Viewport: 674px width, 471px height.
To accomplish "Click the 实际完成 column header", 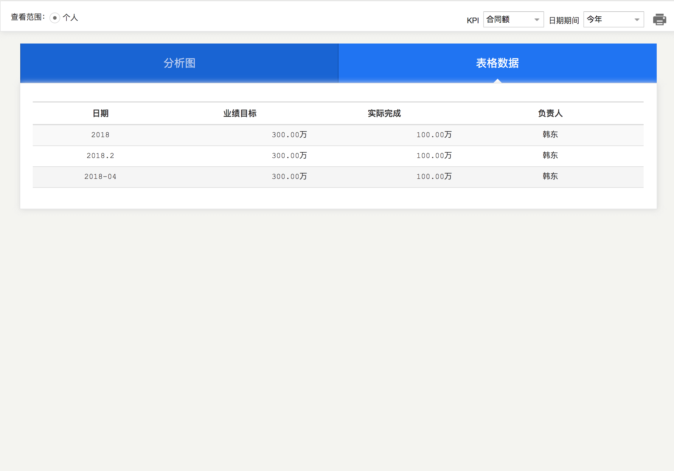I will point(384,113).
